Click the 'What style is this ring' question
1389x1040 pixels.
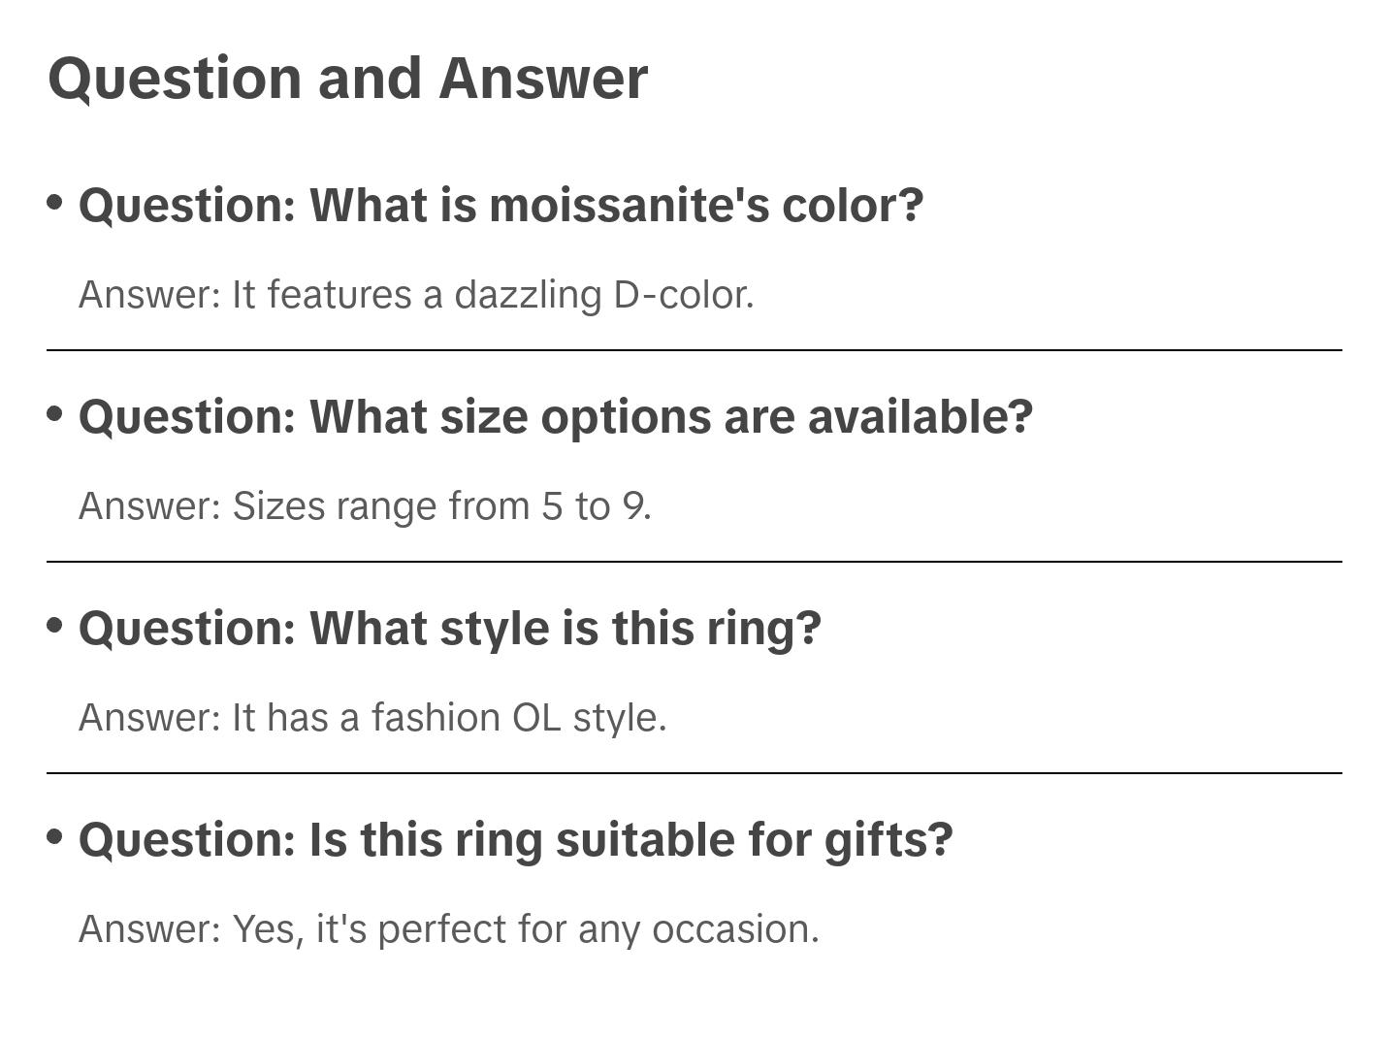pos(449,629)
